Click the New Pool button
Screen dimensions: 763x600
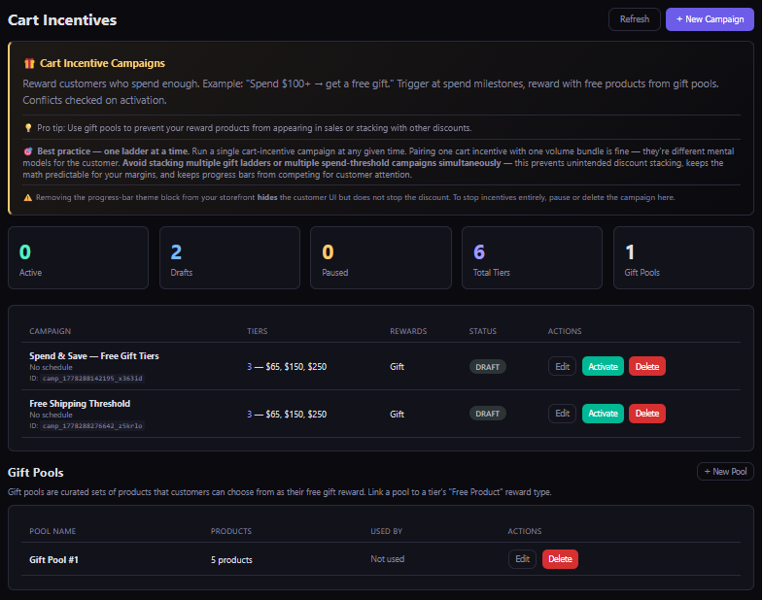[x=725, y=472]
